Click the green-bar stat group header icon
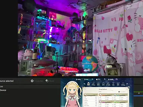143x107 pixels. (x=115, y=102)
